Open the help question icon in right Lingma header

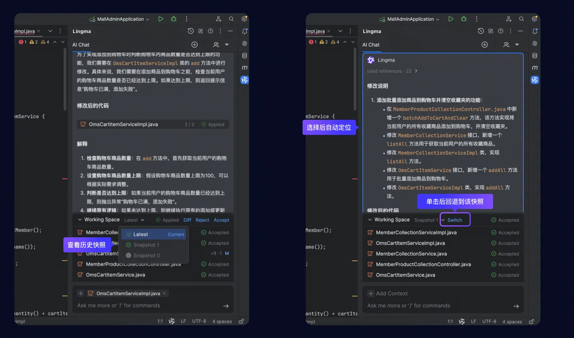tap(501, 31)
